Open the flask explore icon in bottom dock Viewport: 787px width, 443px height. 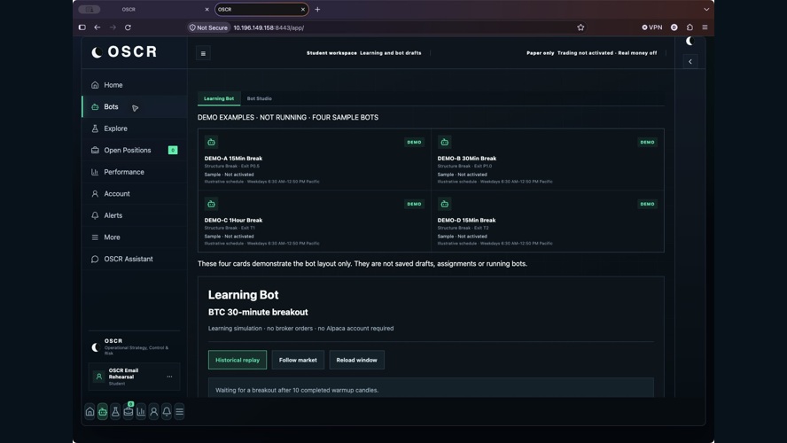[x=115, y=411]
